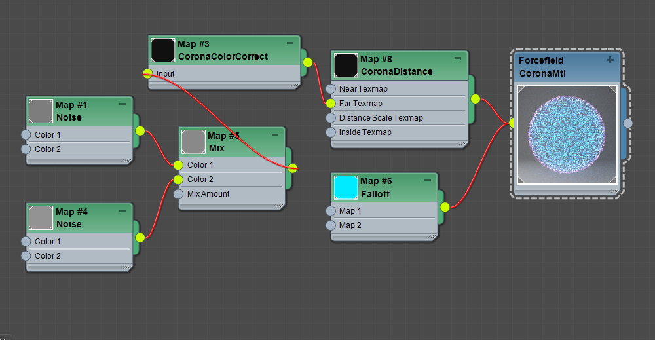Collapse the Map #5 Mix node
The width and height of the screenshot is (655, 340).
tap(275, 134)
